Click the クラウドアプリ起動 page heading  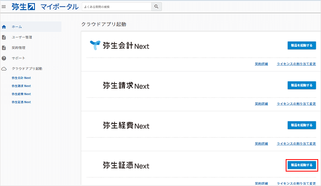(x=104, y=24)
